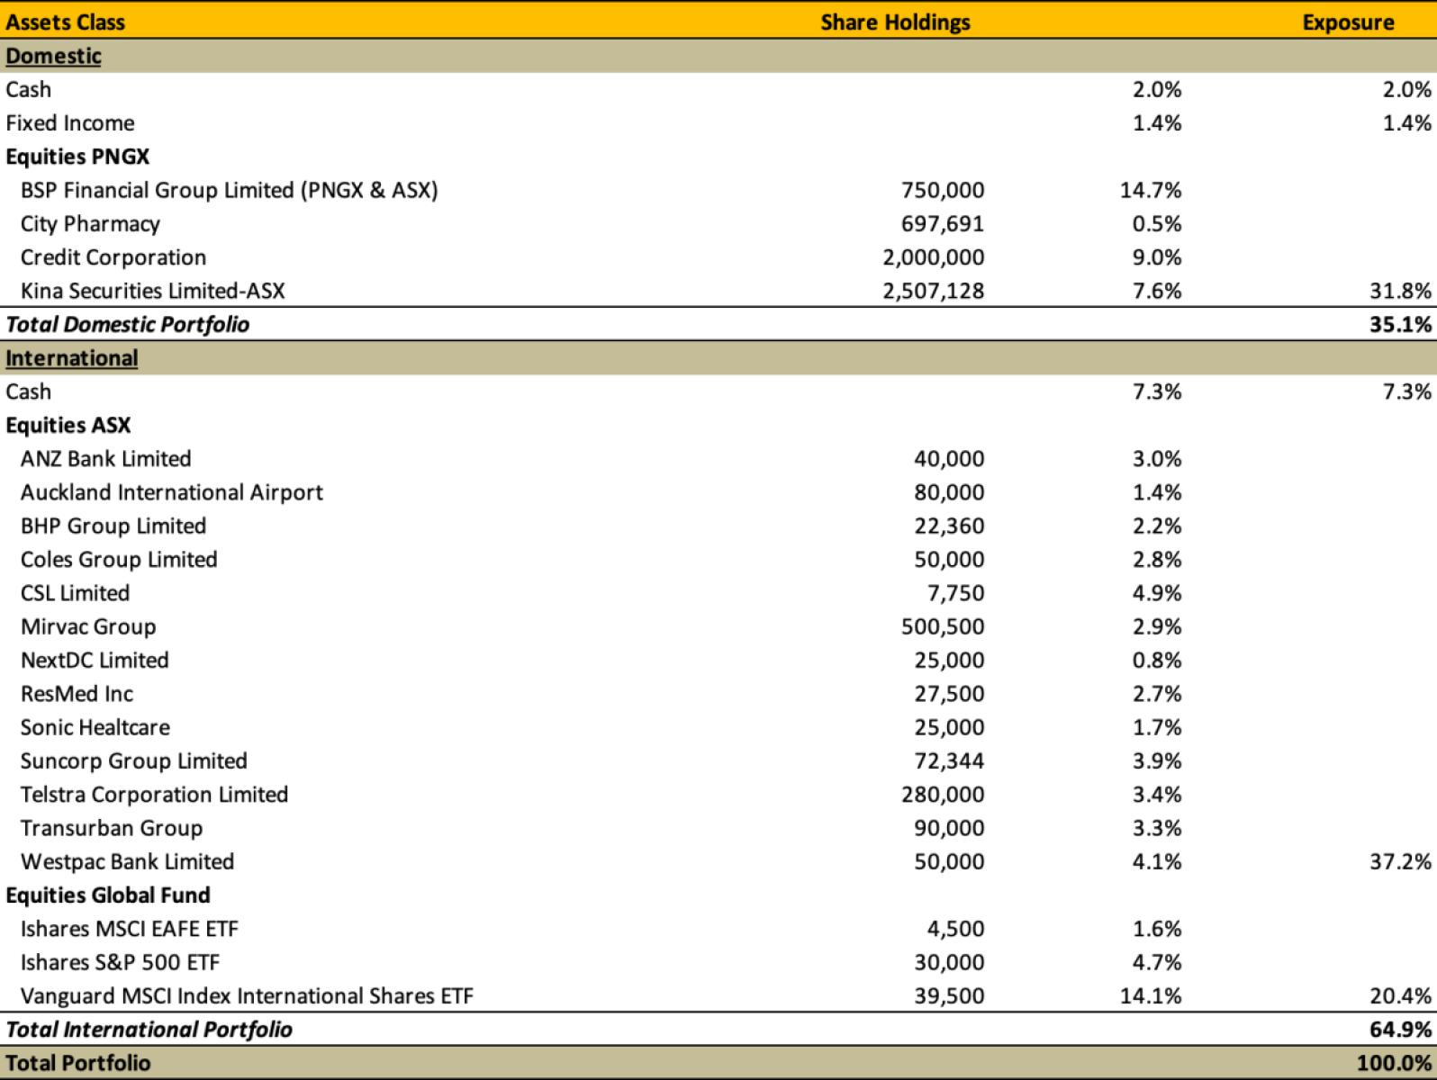1437x1080 pixels.
Task: Click the ANZ Bank Limited row
Action: click(718, 459)
